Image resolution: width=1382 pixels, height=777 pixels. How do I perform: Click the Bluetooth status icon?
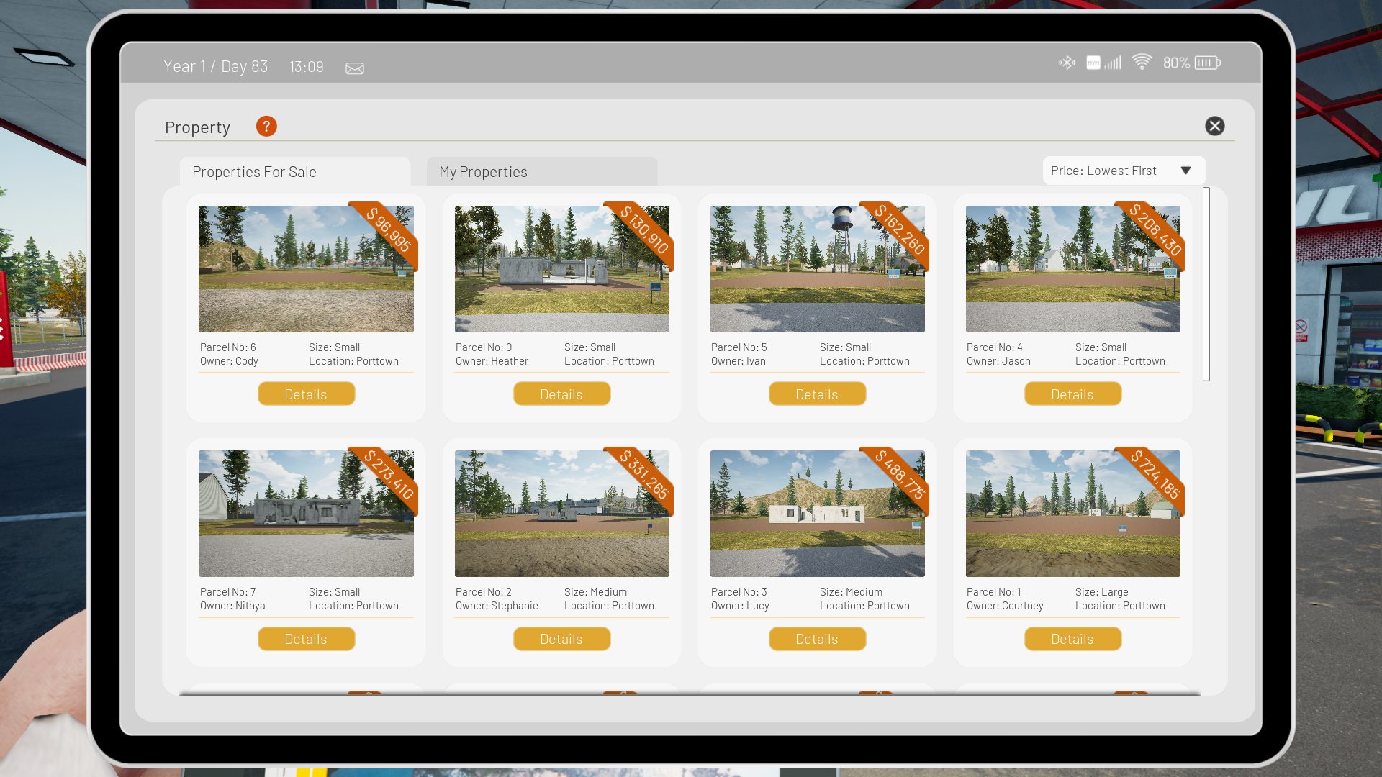[x=1067, y=63]
